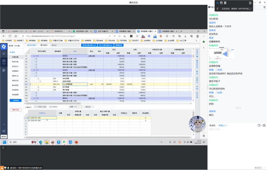
Task: Open Microsoft Edge from the taskbar
Action: pos(41,142)
